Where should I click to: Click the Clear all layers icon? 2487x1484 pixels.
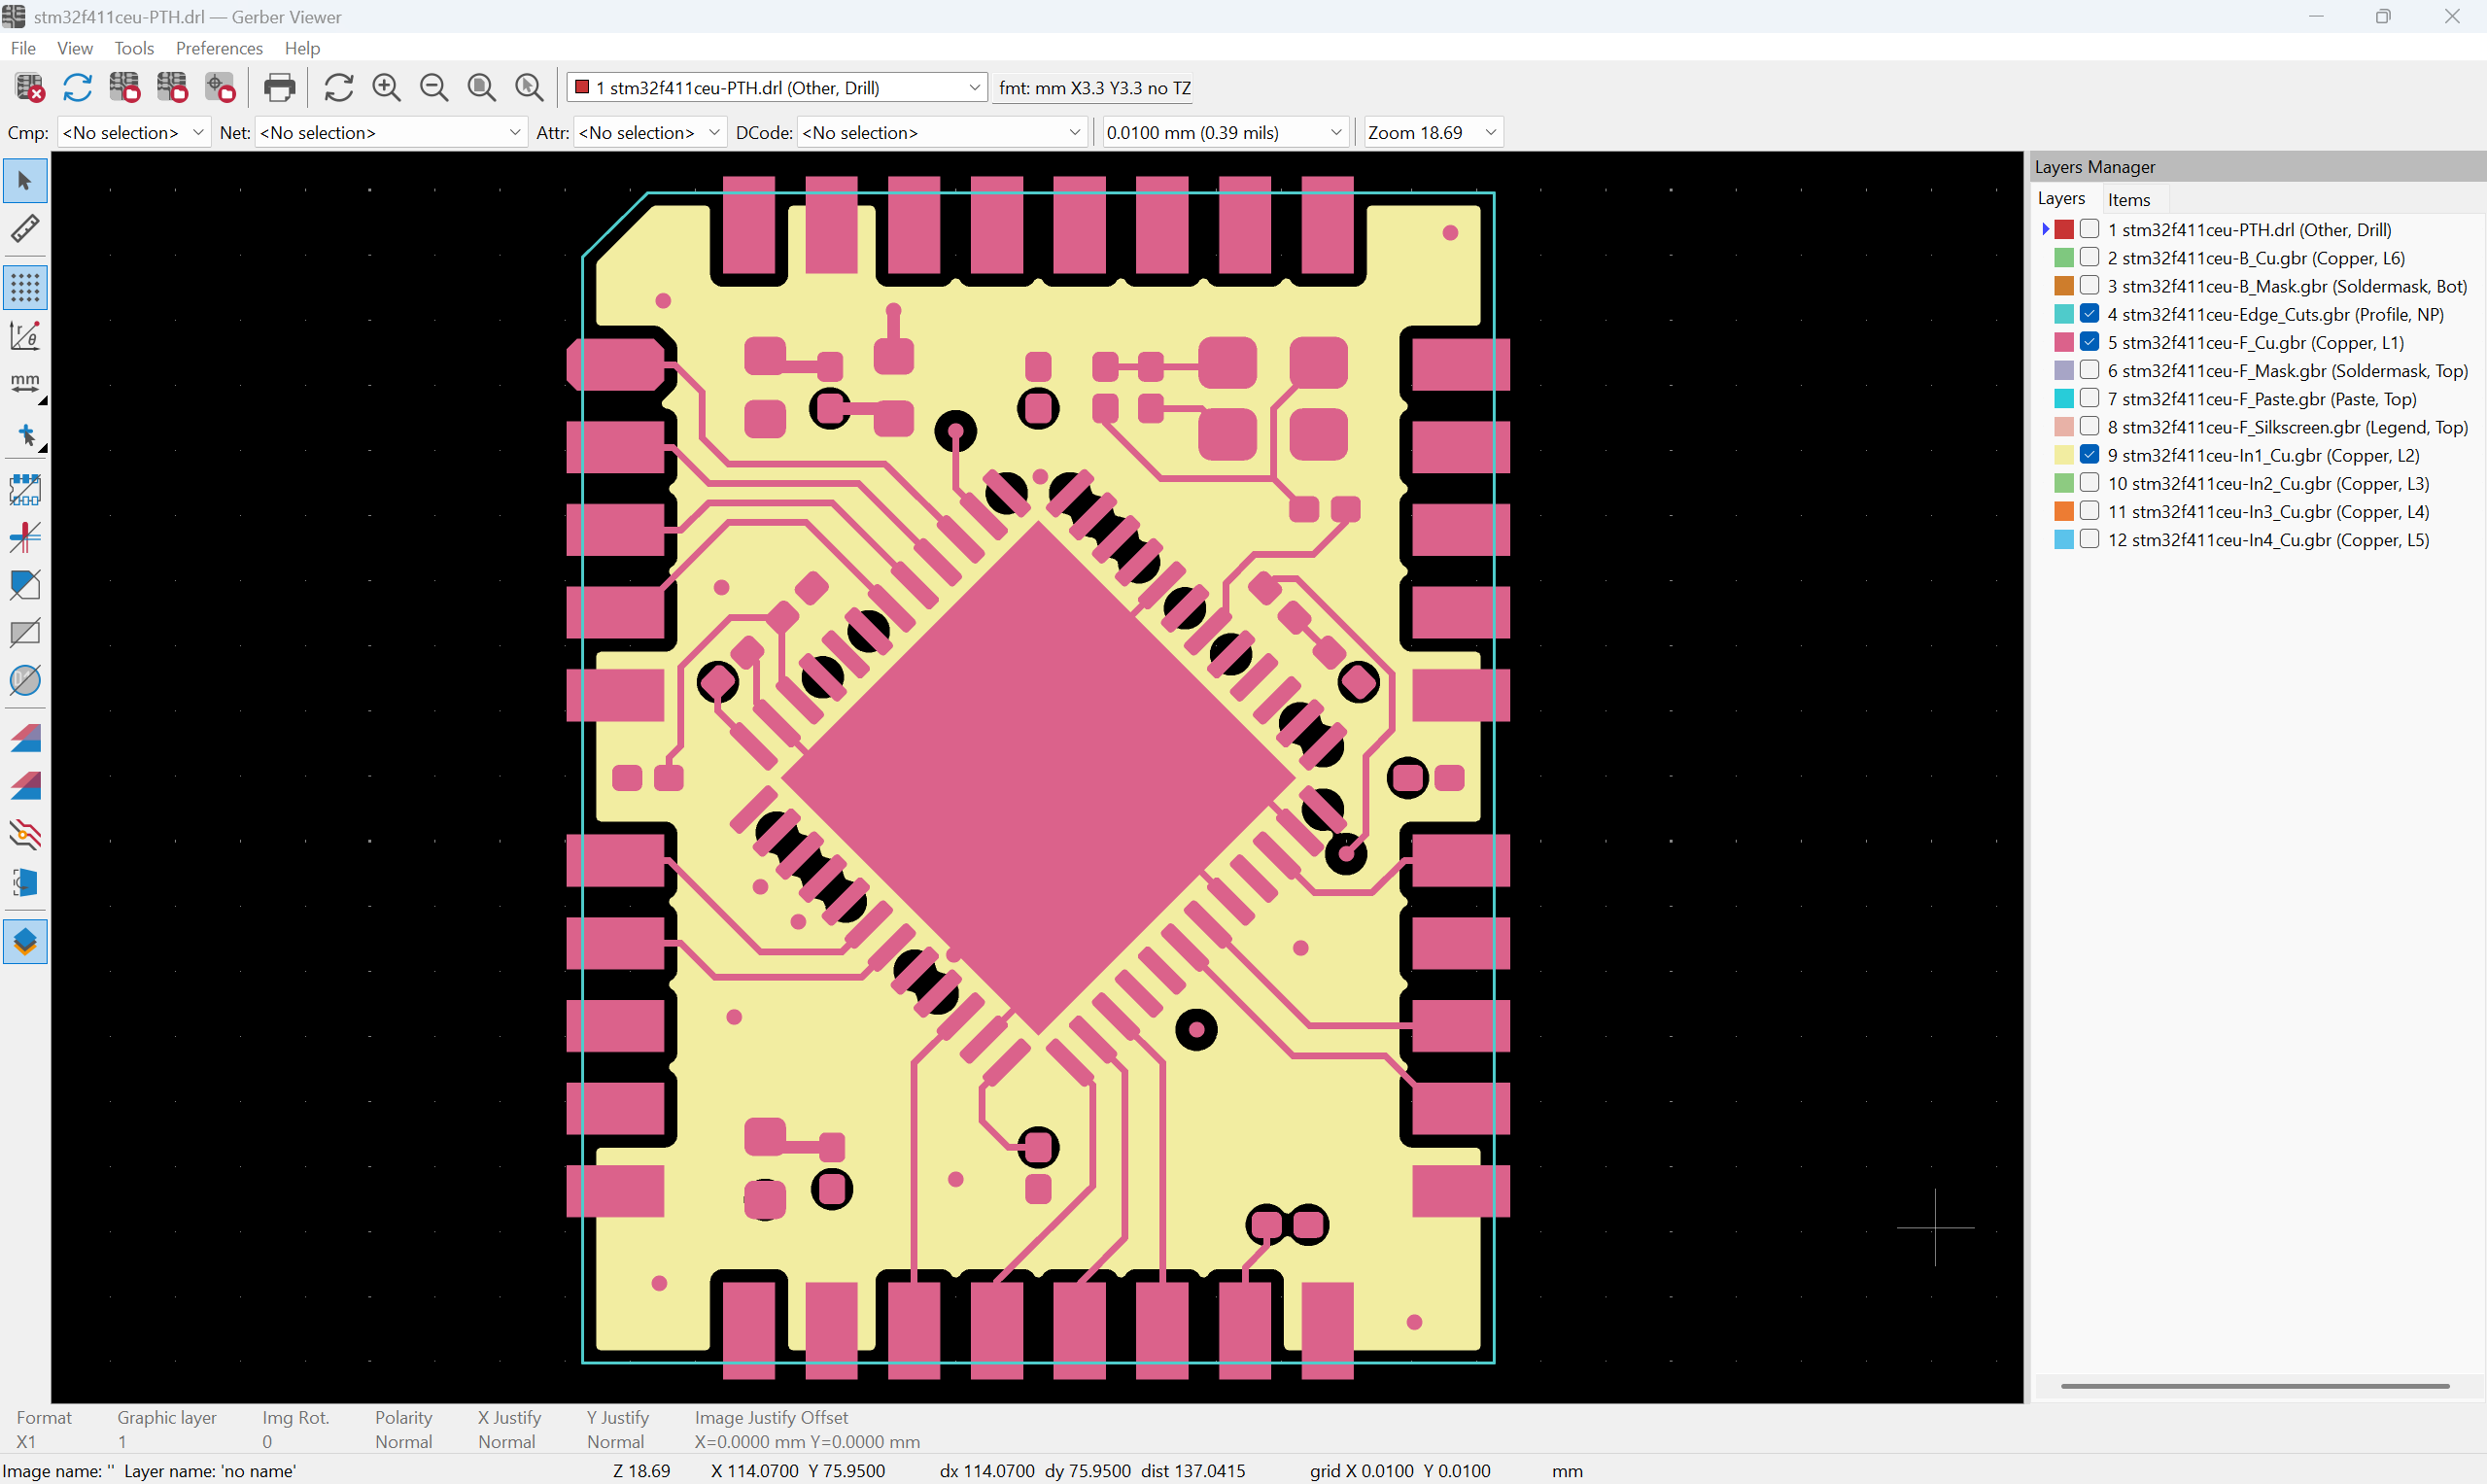pos(30,88)
